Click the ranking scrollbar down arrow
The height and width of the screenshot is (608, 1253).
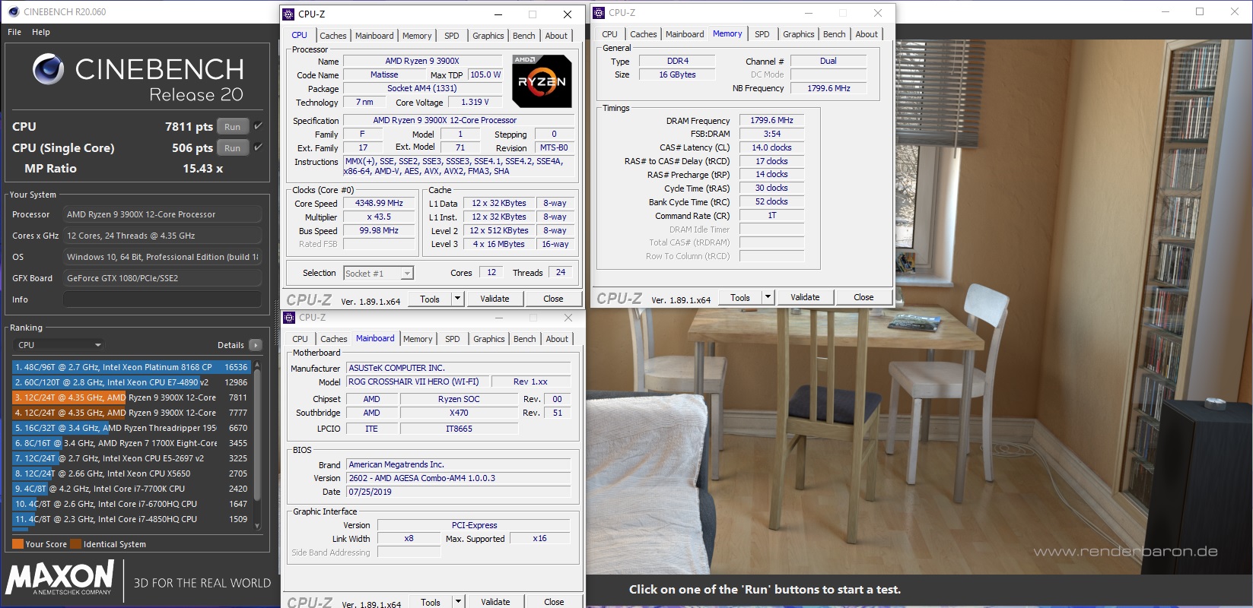pyautogui.click(x=257, y=525)
